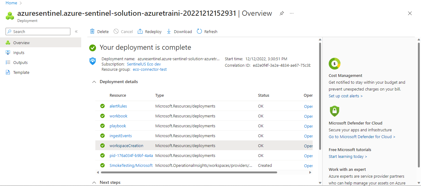Click the workspaceCreation row status checkmark
This screenshot has width=421, height=186.
[x=102, y=146]
